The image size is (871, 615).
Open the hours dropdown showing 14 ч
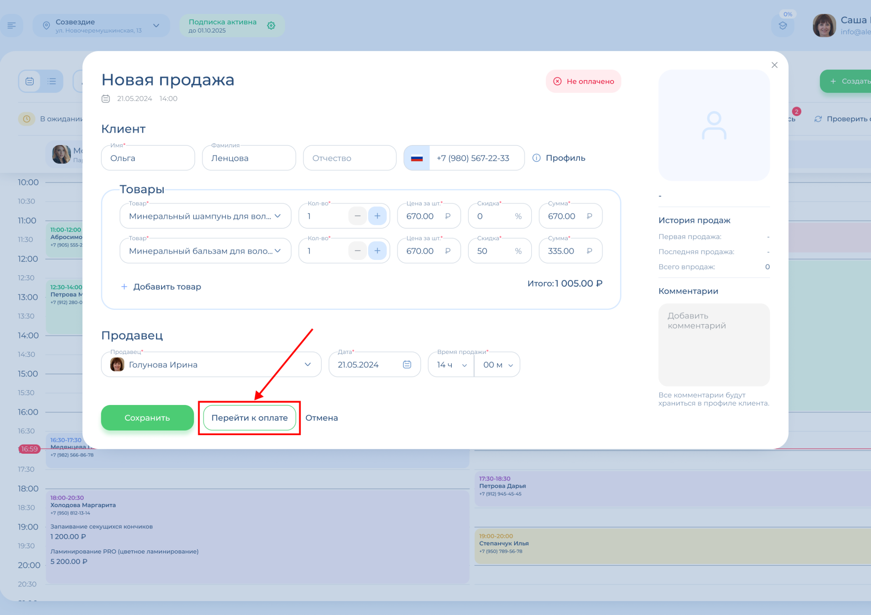(x=451, y=365)
